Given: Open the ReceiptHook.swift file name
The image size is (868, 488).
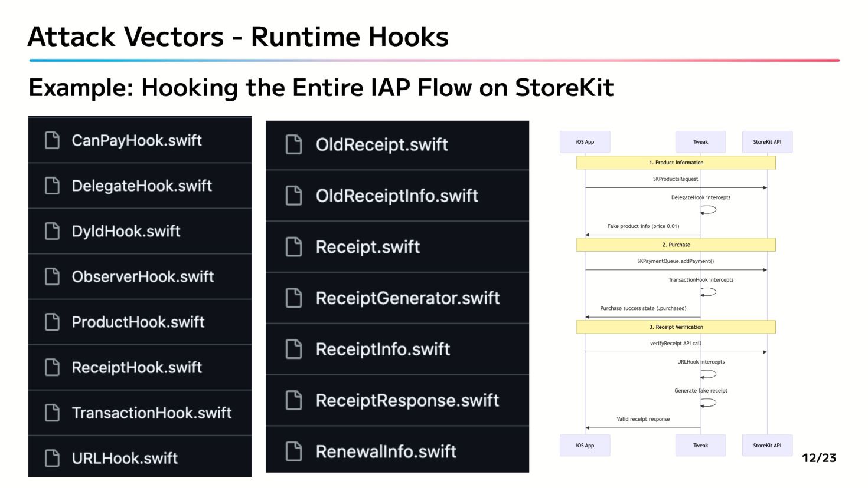Looking at the screenshot, I should (x=137, y=367).
